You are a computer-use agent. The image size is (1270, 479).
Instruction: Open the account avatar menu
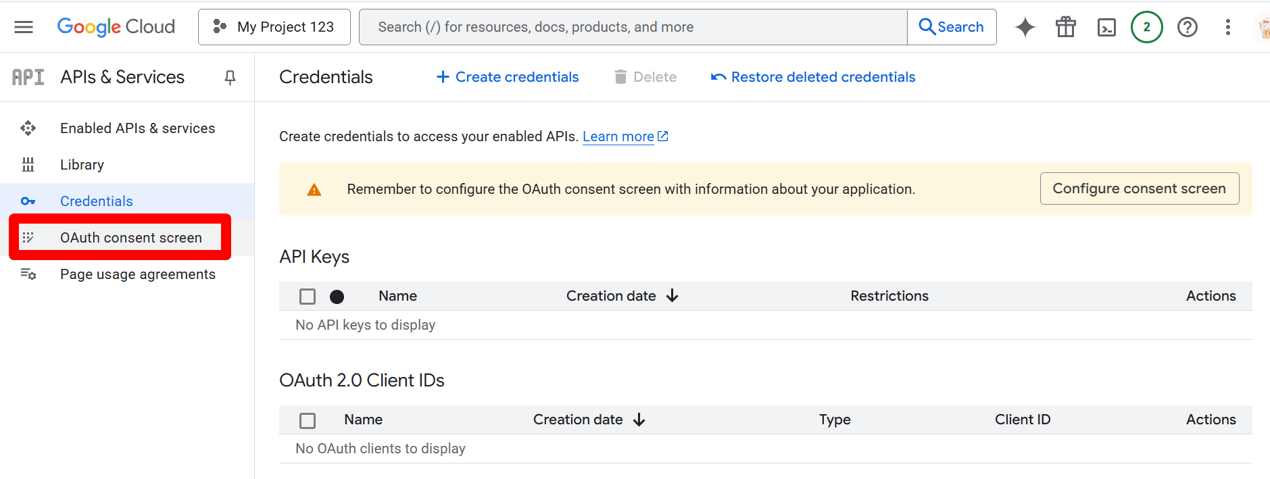[1262, 27]
